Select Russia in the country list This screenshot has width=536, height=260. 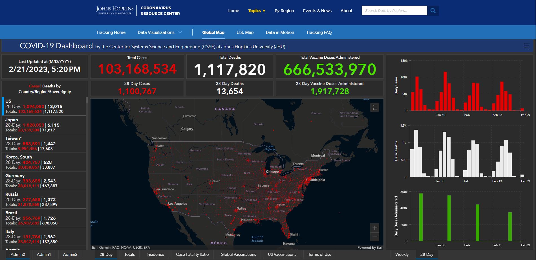pos(44,199)
